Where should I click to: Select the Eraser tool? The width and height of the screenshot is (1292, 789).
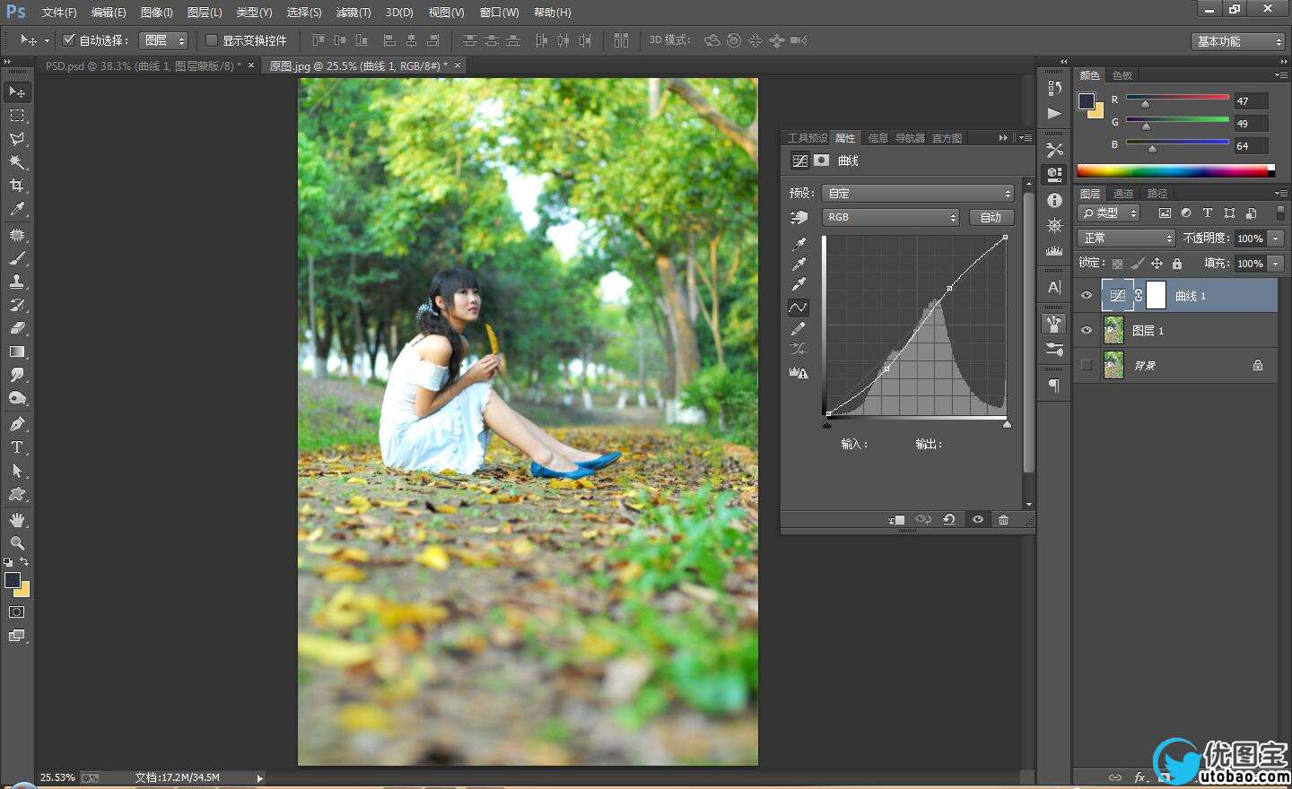[17, 328]
